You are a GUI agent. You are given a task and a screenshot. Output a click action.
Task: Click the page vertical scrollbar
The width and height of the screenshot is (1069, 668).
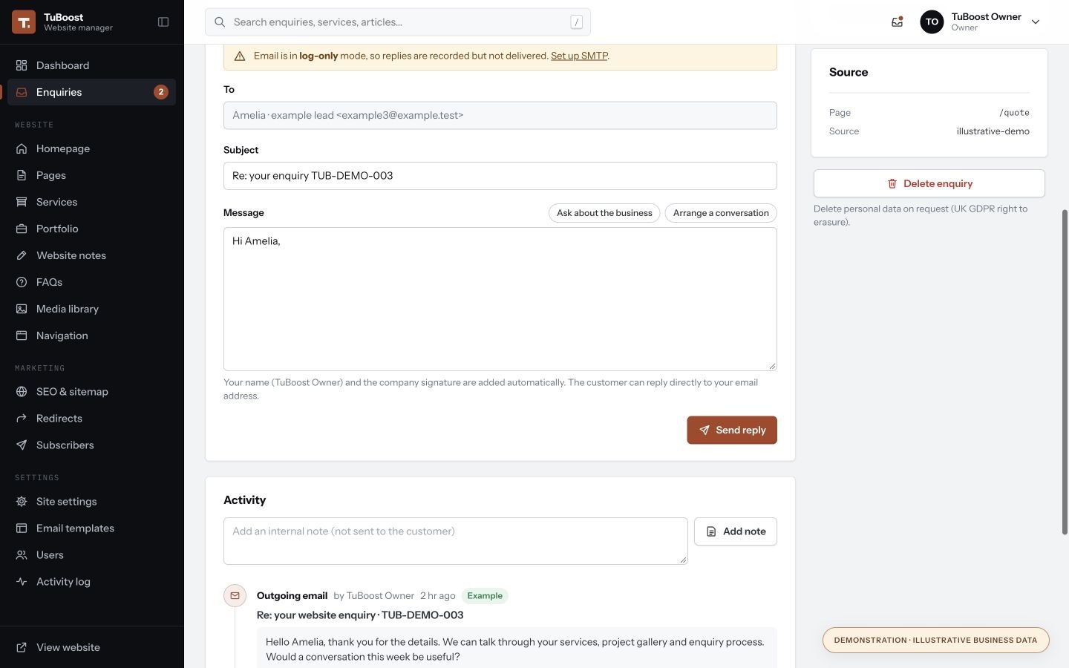[x=1065, y=371]
